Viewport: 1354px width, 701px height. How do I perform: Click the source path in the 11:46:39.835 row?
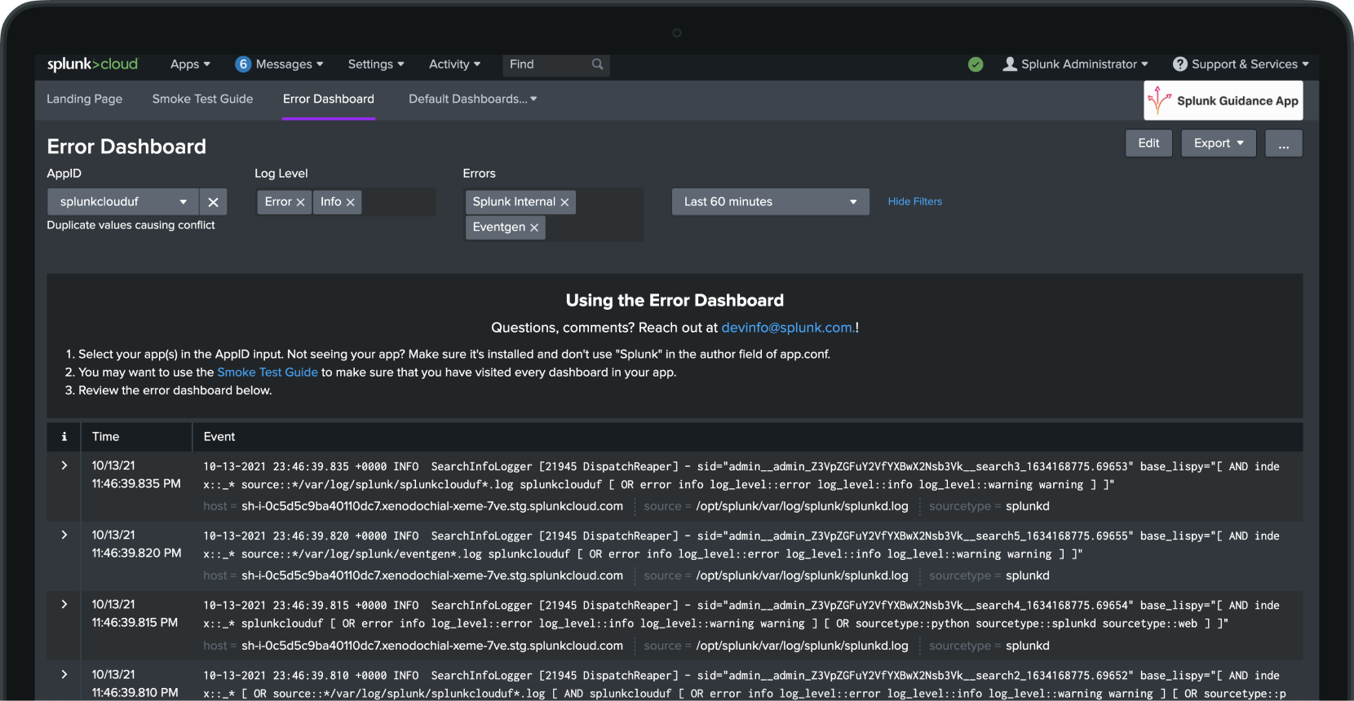[802, 506]
